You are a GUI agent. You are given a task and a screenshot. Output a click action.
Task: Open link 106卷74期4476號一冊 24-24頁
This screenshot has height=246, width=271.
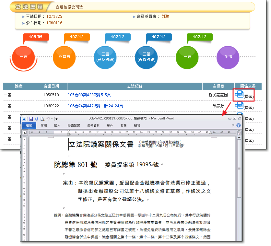tap(95, 106)
